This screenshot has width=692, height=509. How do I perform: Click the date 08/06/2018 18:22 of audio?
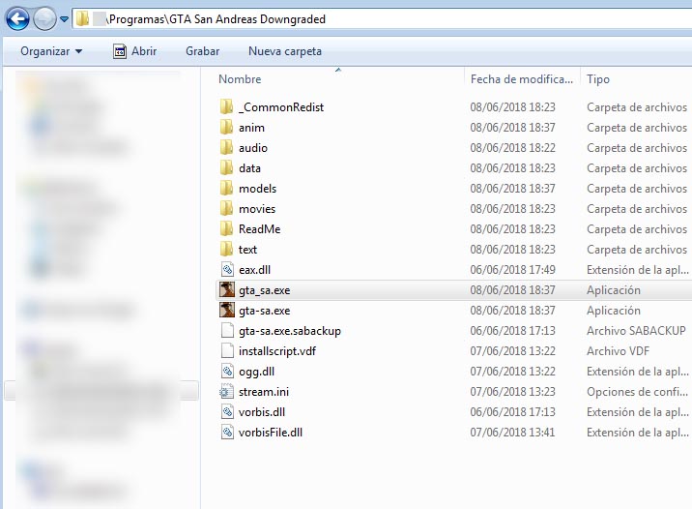coord(512,148)
